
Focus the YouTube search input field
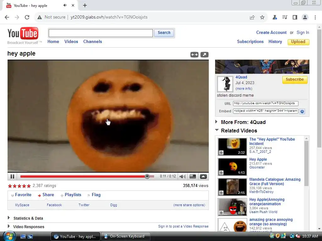[101, 33]
